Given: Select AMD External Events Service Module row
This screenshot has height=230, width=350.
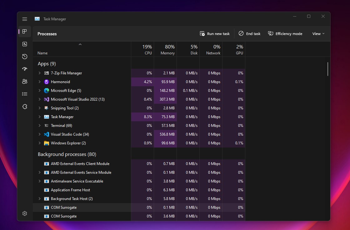Looking at the screenshot, I should 139,172.
